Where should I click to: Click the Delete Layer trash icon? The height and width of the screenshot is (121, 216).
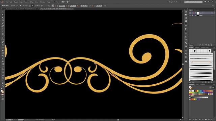click(212, 45)
